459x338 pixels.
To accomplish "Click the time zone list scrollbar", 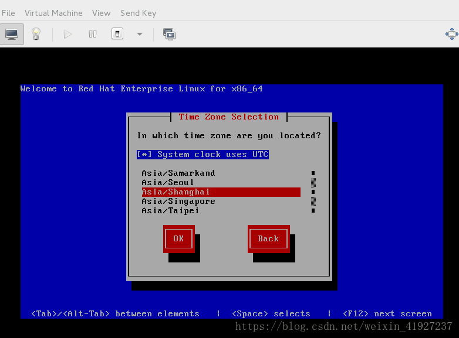I will coord(313,192).
